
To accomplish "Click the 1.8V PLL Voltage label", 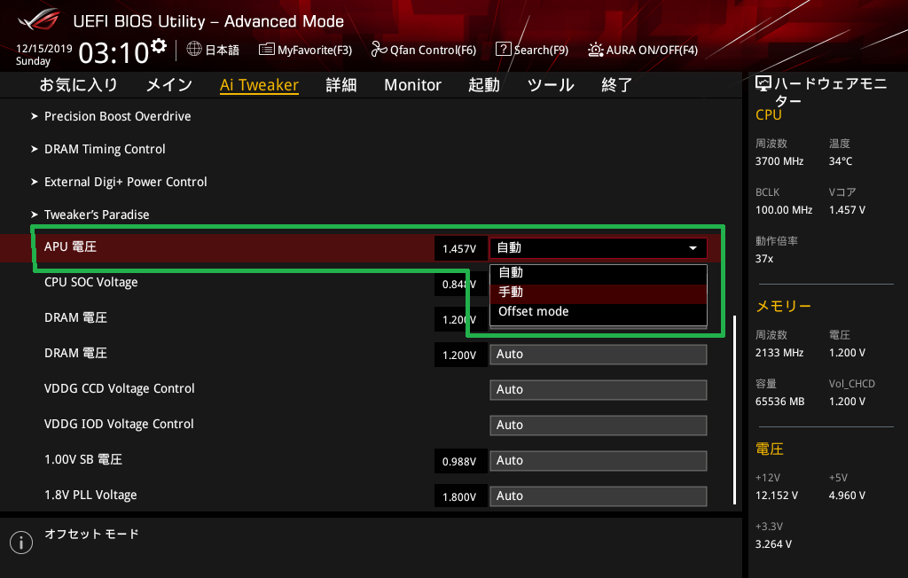I will click(x=90, y=496).
